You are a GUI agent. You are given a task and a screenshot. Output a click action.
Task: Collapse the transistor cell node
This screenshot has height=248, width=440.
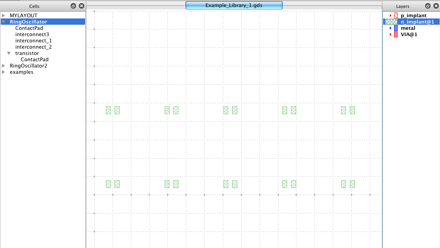tap(9, 53)
